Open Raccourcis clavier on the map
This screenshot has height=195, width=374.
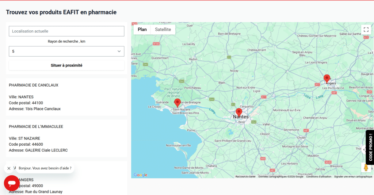pyautogui.click(x=245, y=176)
